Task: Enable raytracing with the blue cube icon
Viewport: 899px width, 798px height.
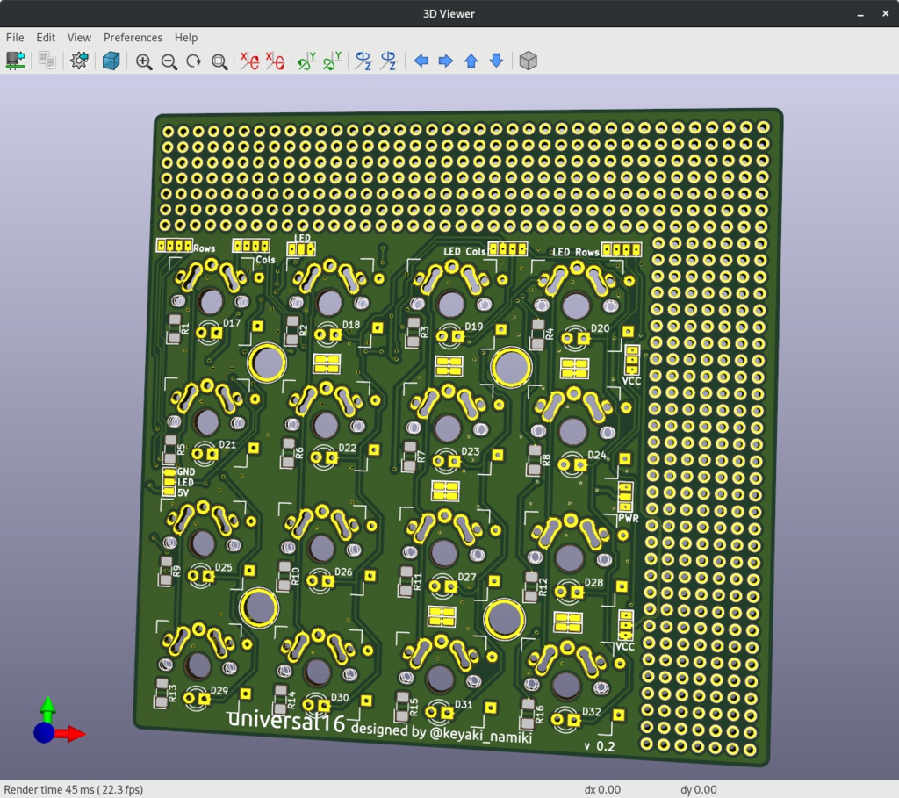Action: 110,61
